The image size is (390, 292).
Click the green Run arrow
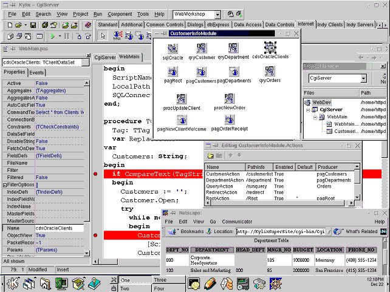[x=52, y=36]
